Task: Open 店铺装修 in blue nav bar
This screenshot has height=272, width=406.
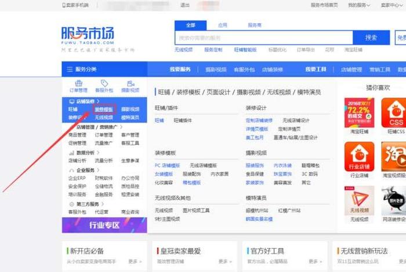Action: point(273,69)
